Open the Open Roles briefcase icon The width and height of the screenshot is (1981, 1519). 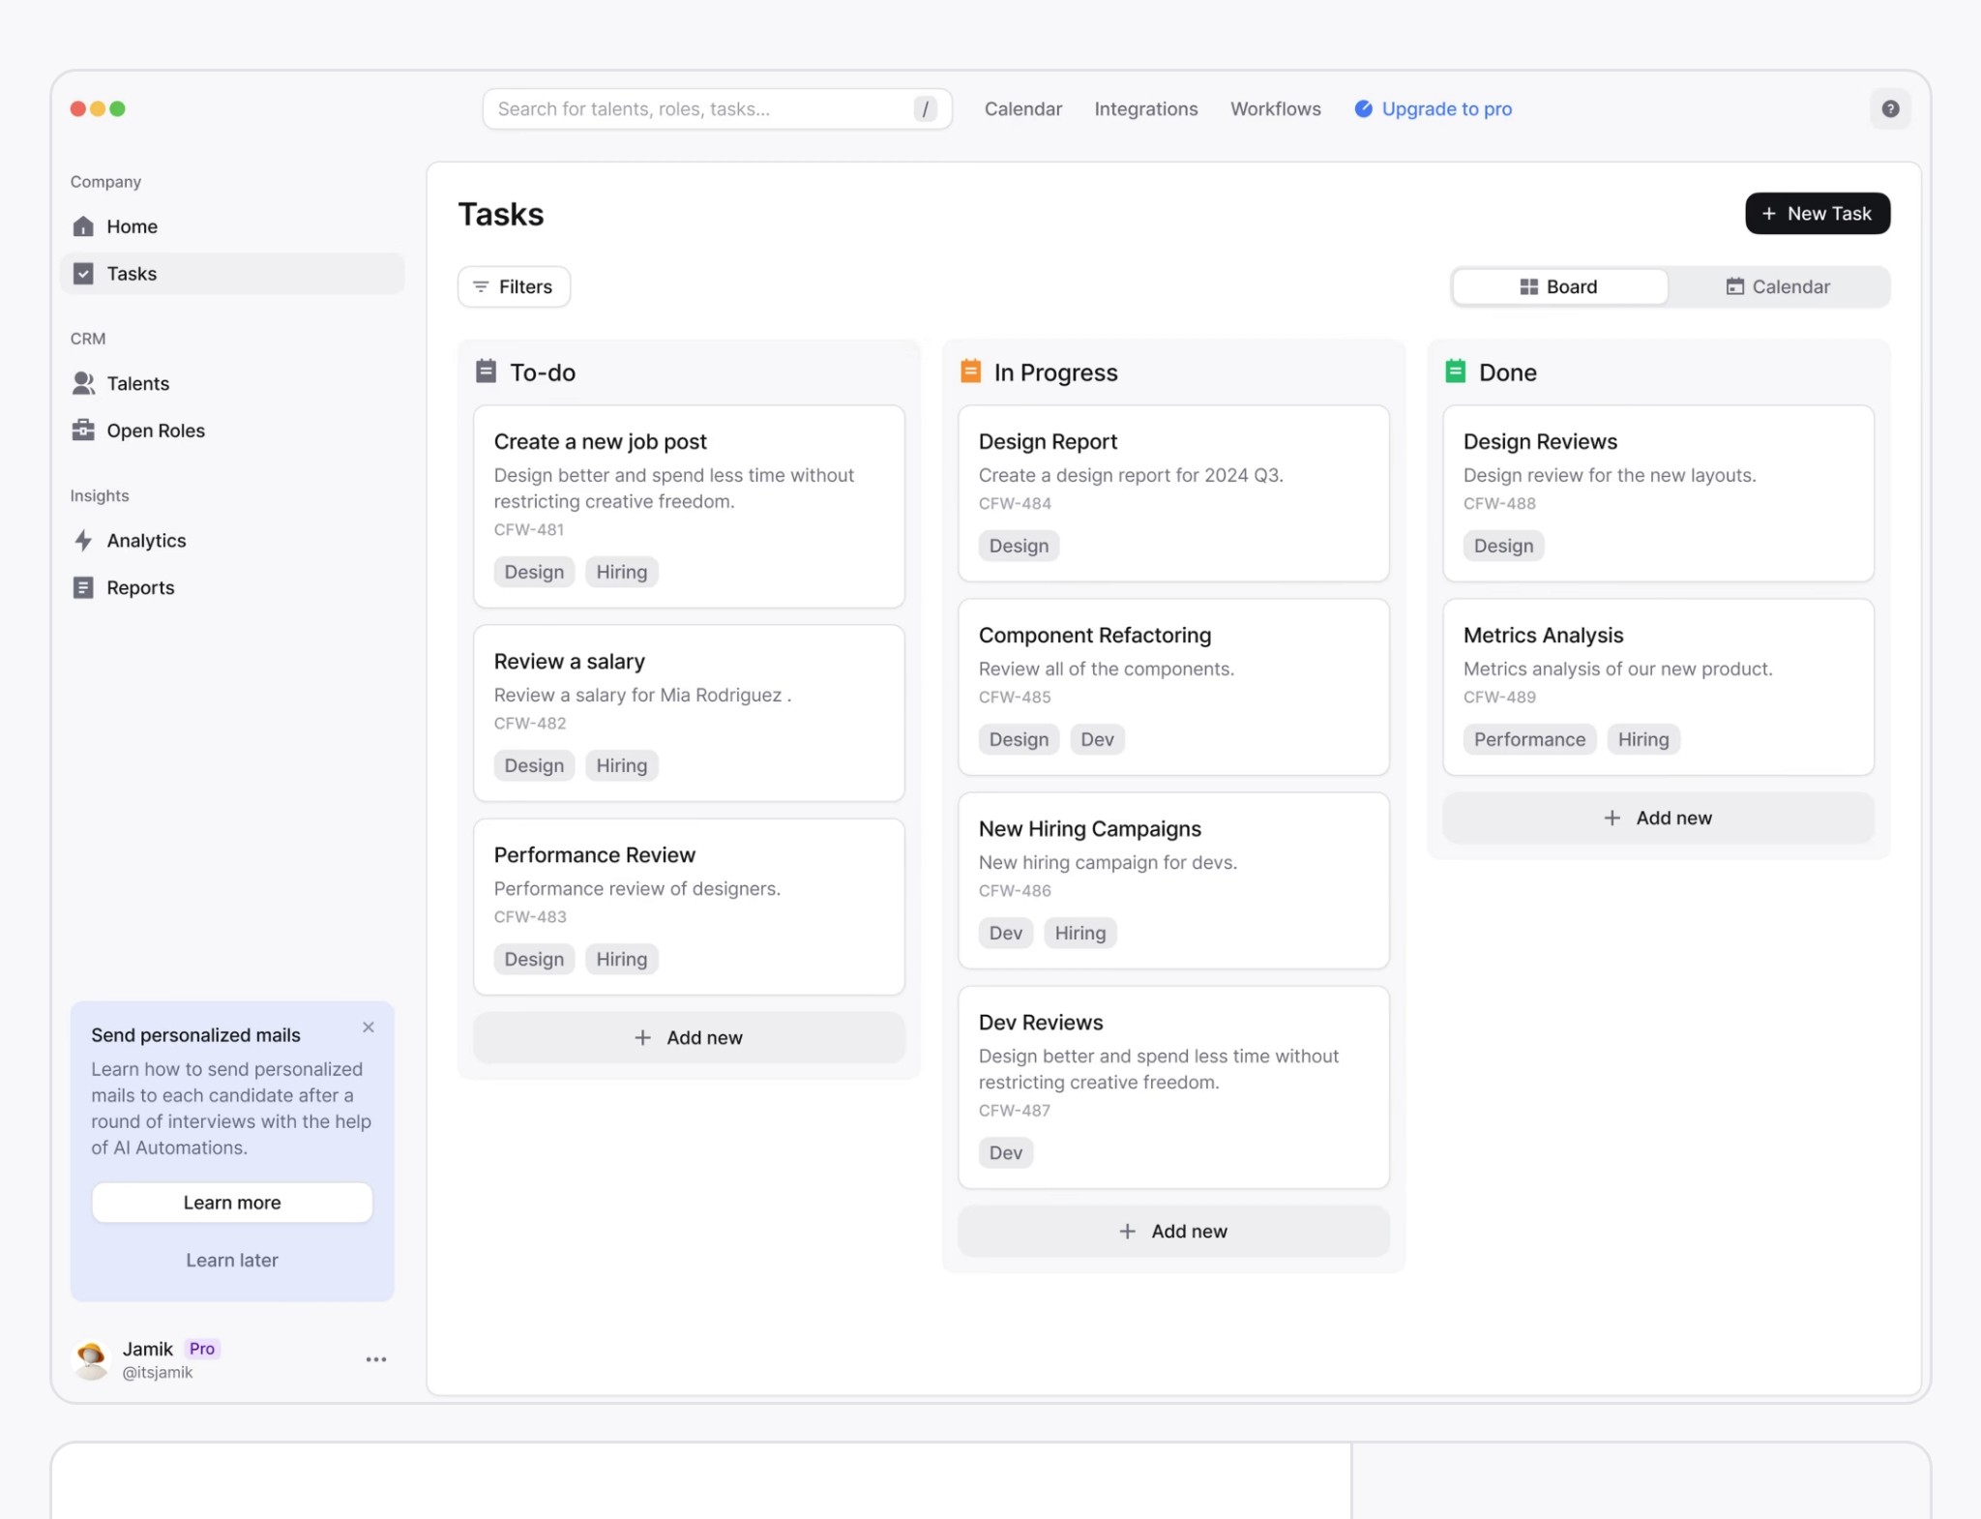pyautogui.click(x=83, y=431)
